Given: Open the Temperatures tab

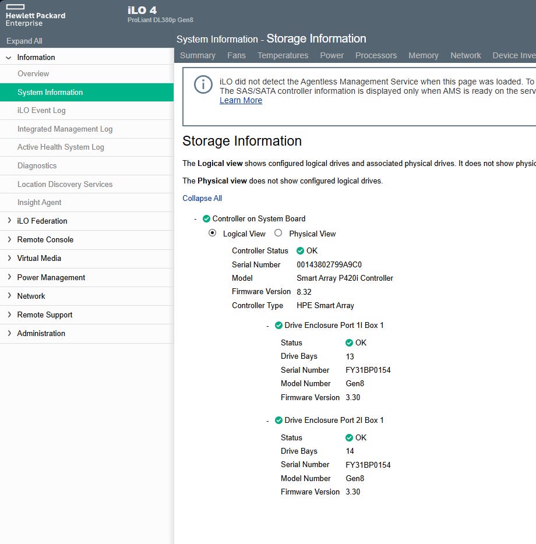Looking at the screenshot, I should click(x=283, y=55).
